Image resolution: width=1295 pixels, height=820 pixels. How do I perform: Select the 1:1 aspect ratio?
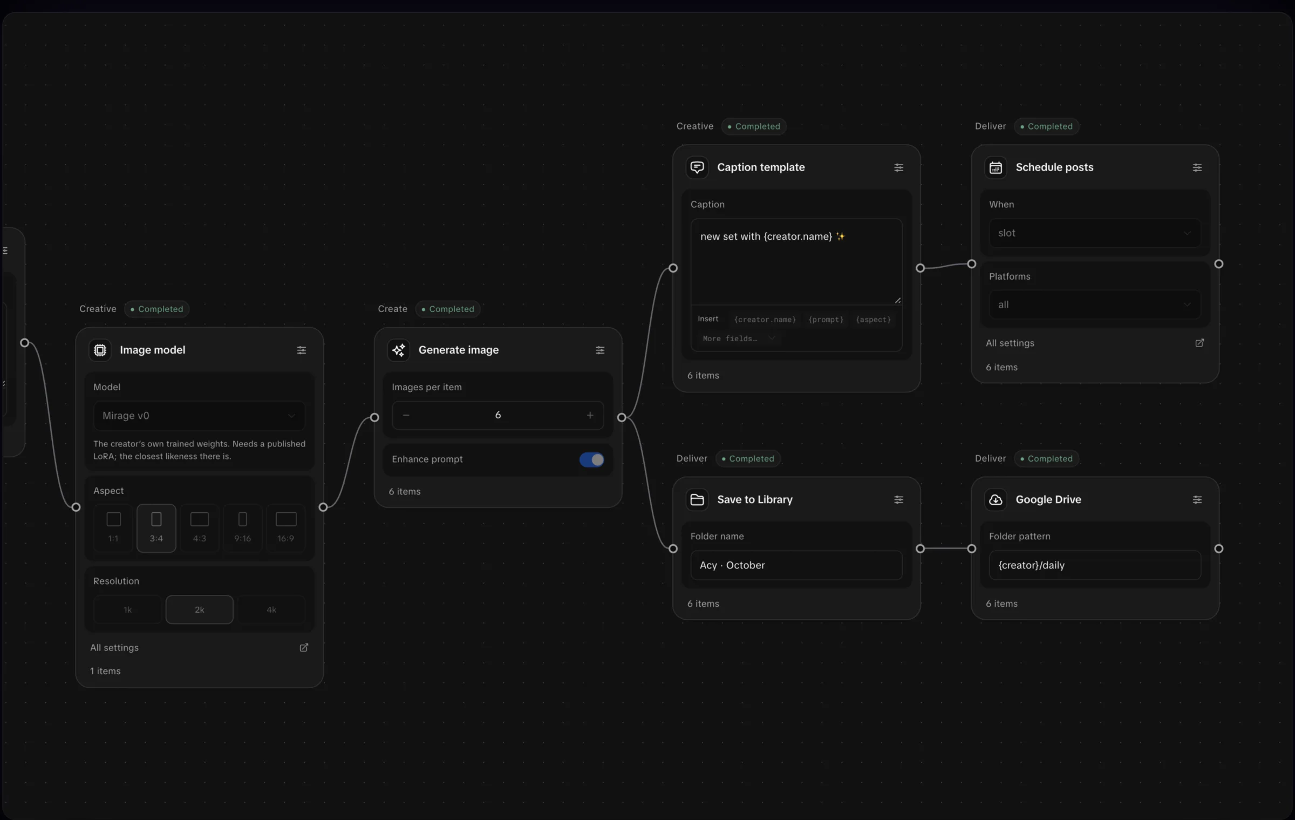(113, 527)
